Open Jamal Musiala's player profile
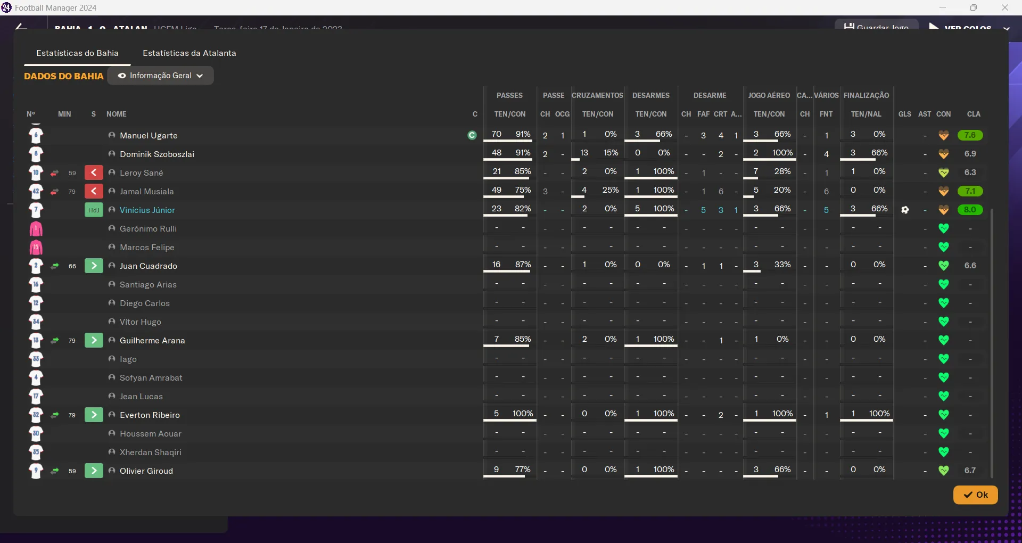The image size is (1022, 543). click(x=147, y=192)
